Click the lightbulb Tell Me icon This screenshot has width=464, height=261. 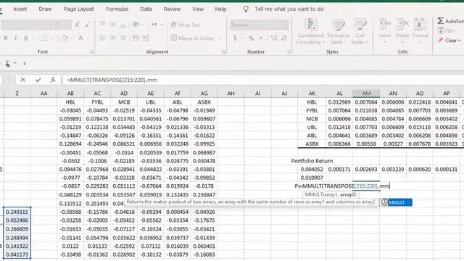(246, 9)
